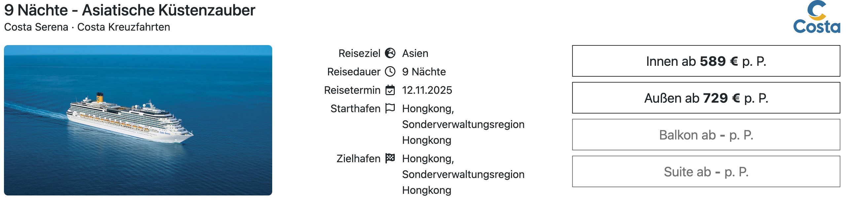847x204 pixels.
Task: Click the Balkon ab cabin option
Action: (706, 135)
